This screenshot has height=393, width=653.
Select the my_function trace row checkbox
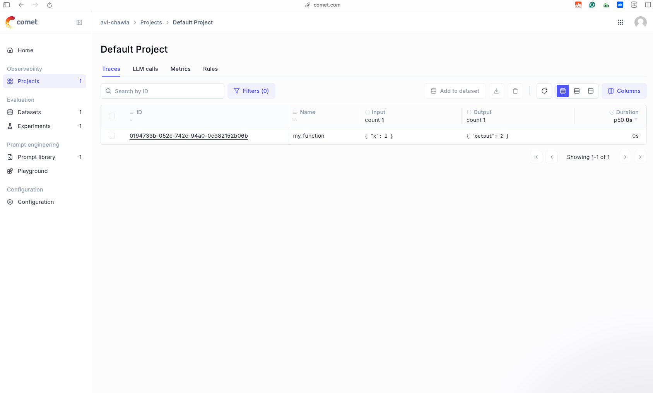tap(112, 136)
